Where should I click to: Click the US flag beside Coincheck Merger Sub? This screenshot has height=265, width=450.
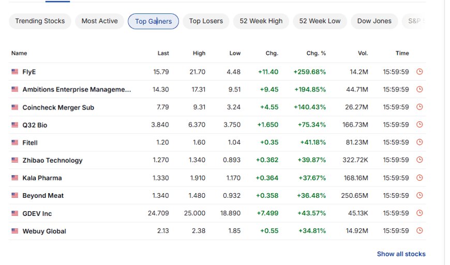[14, 107]
